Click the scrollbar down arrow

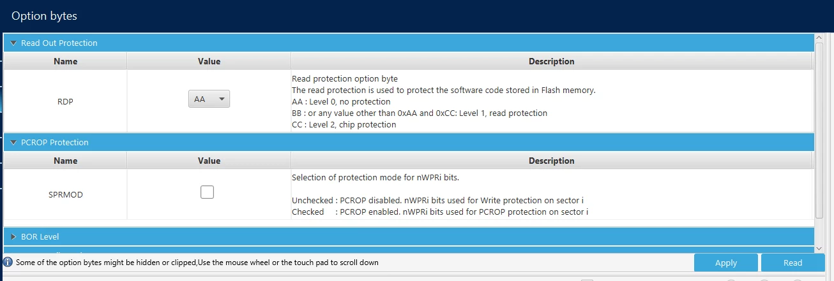pyautogui.click(x=819, y=248)
